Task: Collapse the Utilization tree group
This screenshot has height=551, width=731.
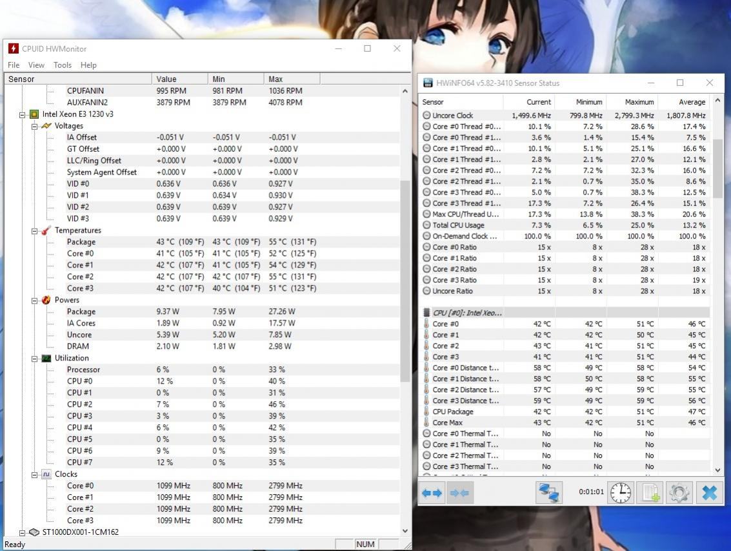Action: (x=34, y=359)
